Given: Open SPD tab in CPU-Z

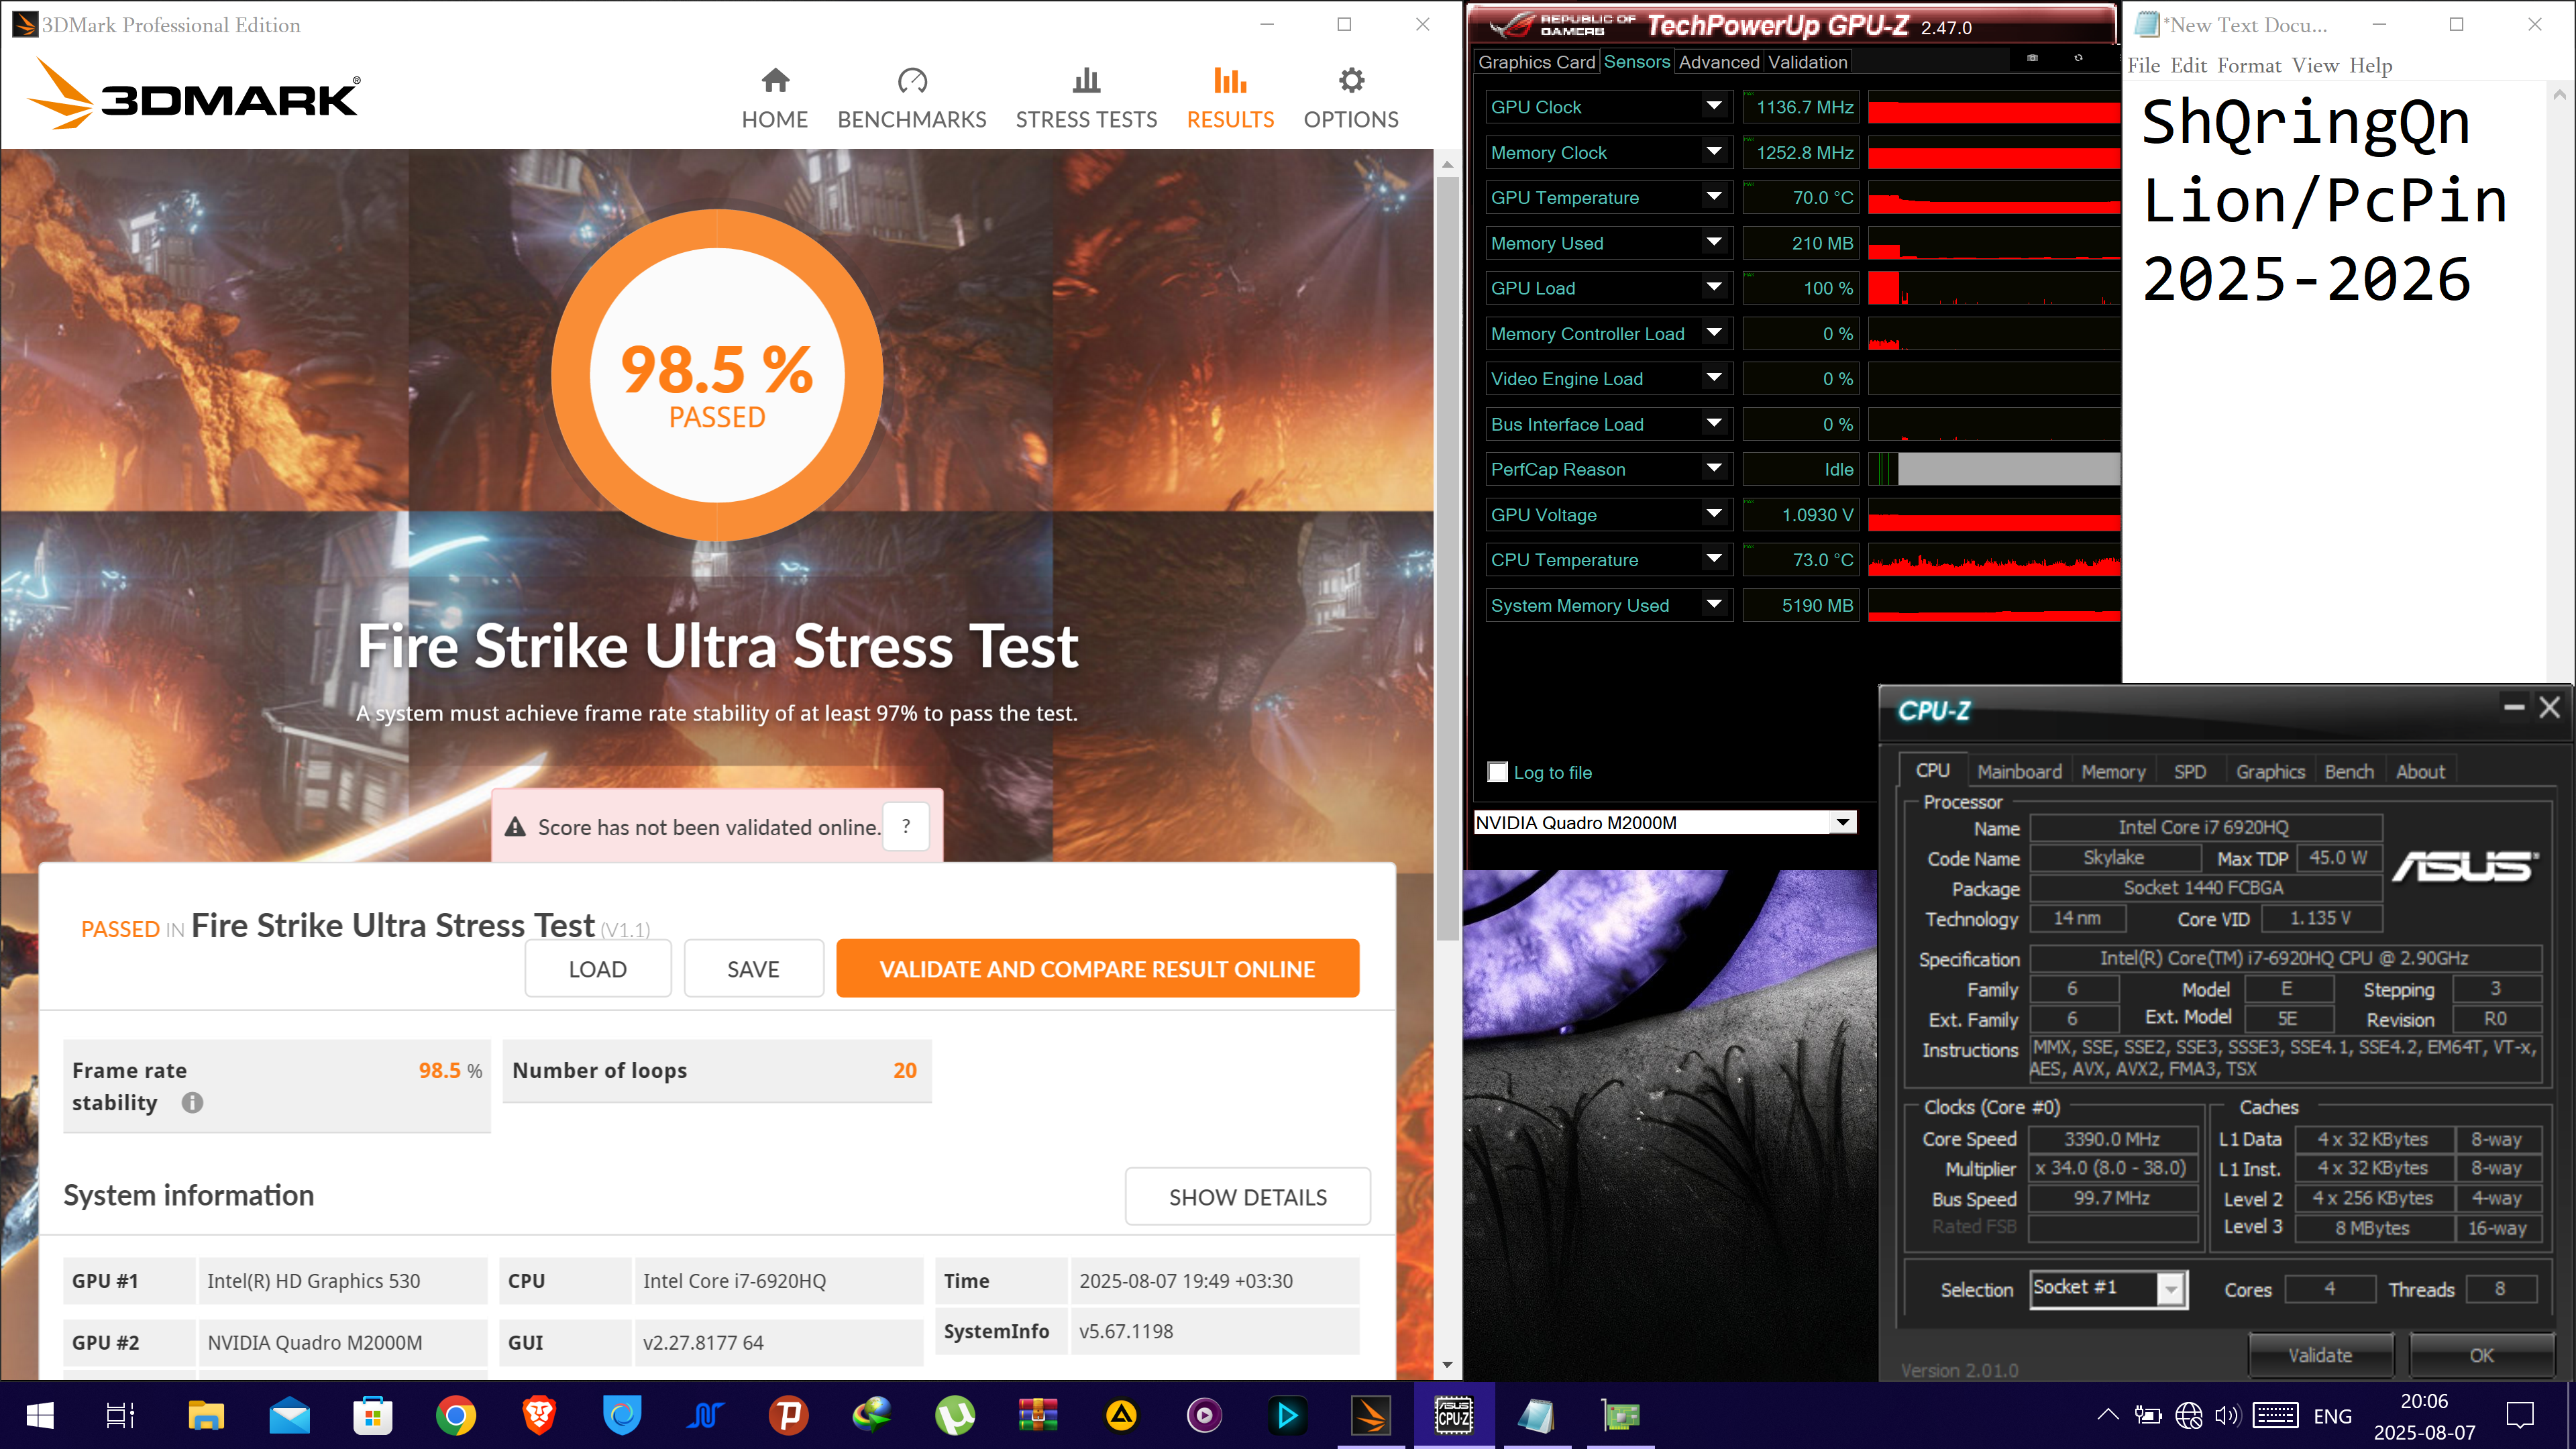Looking at the screenshot, I should [x=2189, y=771].
